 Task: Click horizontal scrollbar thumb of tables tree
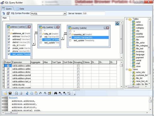[x=133, y=87]
